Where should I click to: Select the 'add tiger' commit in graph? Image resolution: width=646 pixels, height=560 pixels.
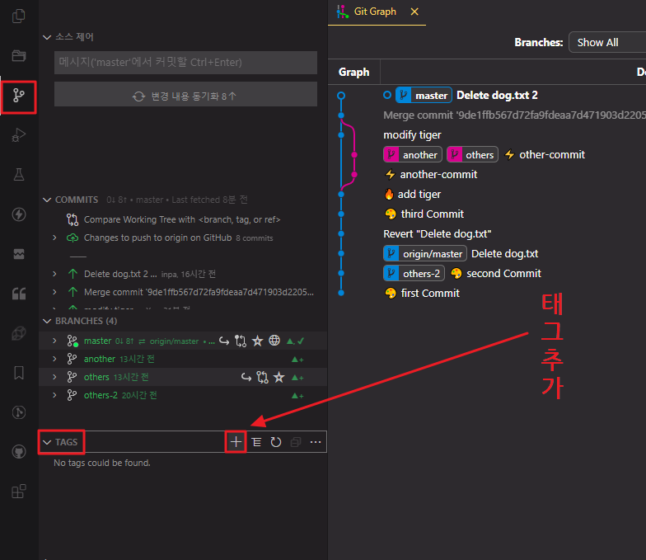pos(419,195)
